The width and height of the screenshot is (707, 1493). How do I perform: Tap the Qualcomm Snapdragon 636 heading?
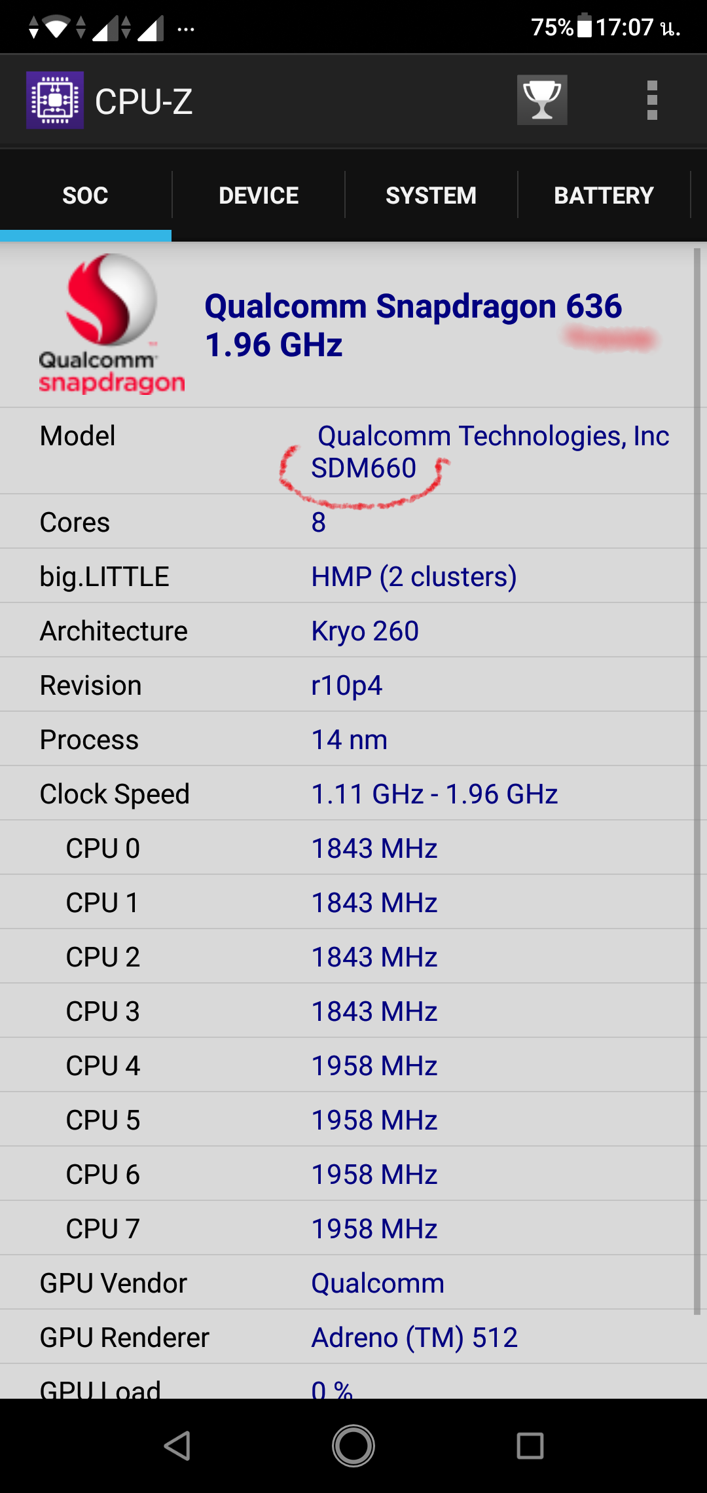click(413, 306)
